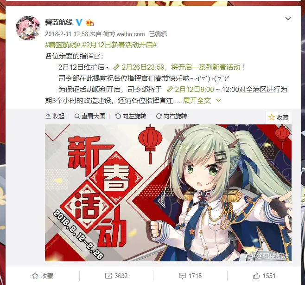Click the repost icon showing 3632

point(116,276)
